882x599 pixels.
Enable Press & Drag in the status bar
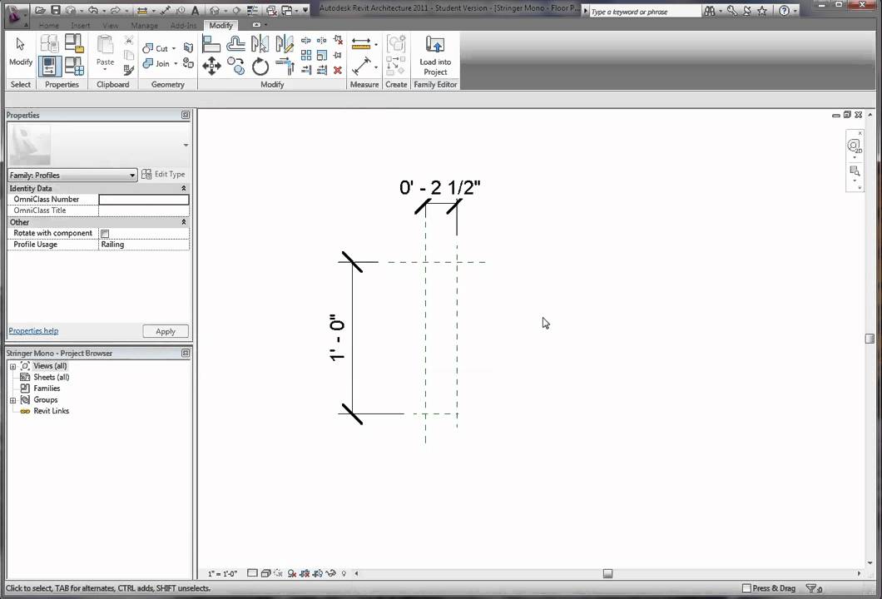click(746, 588)
